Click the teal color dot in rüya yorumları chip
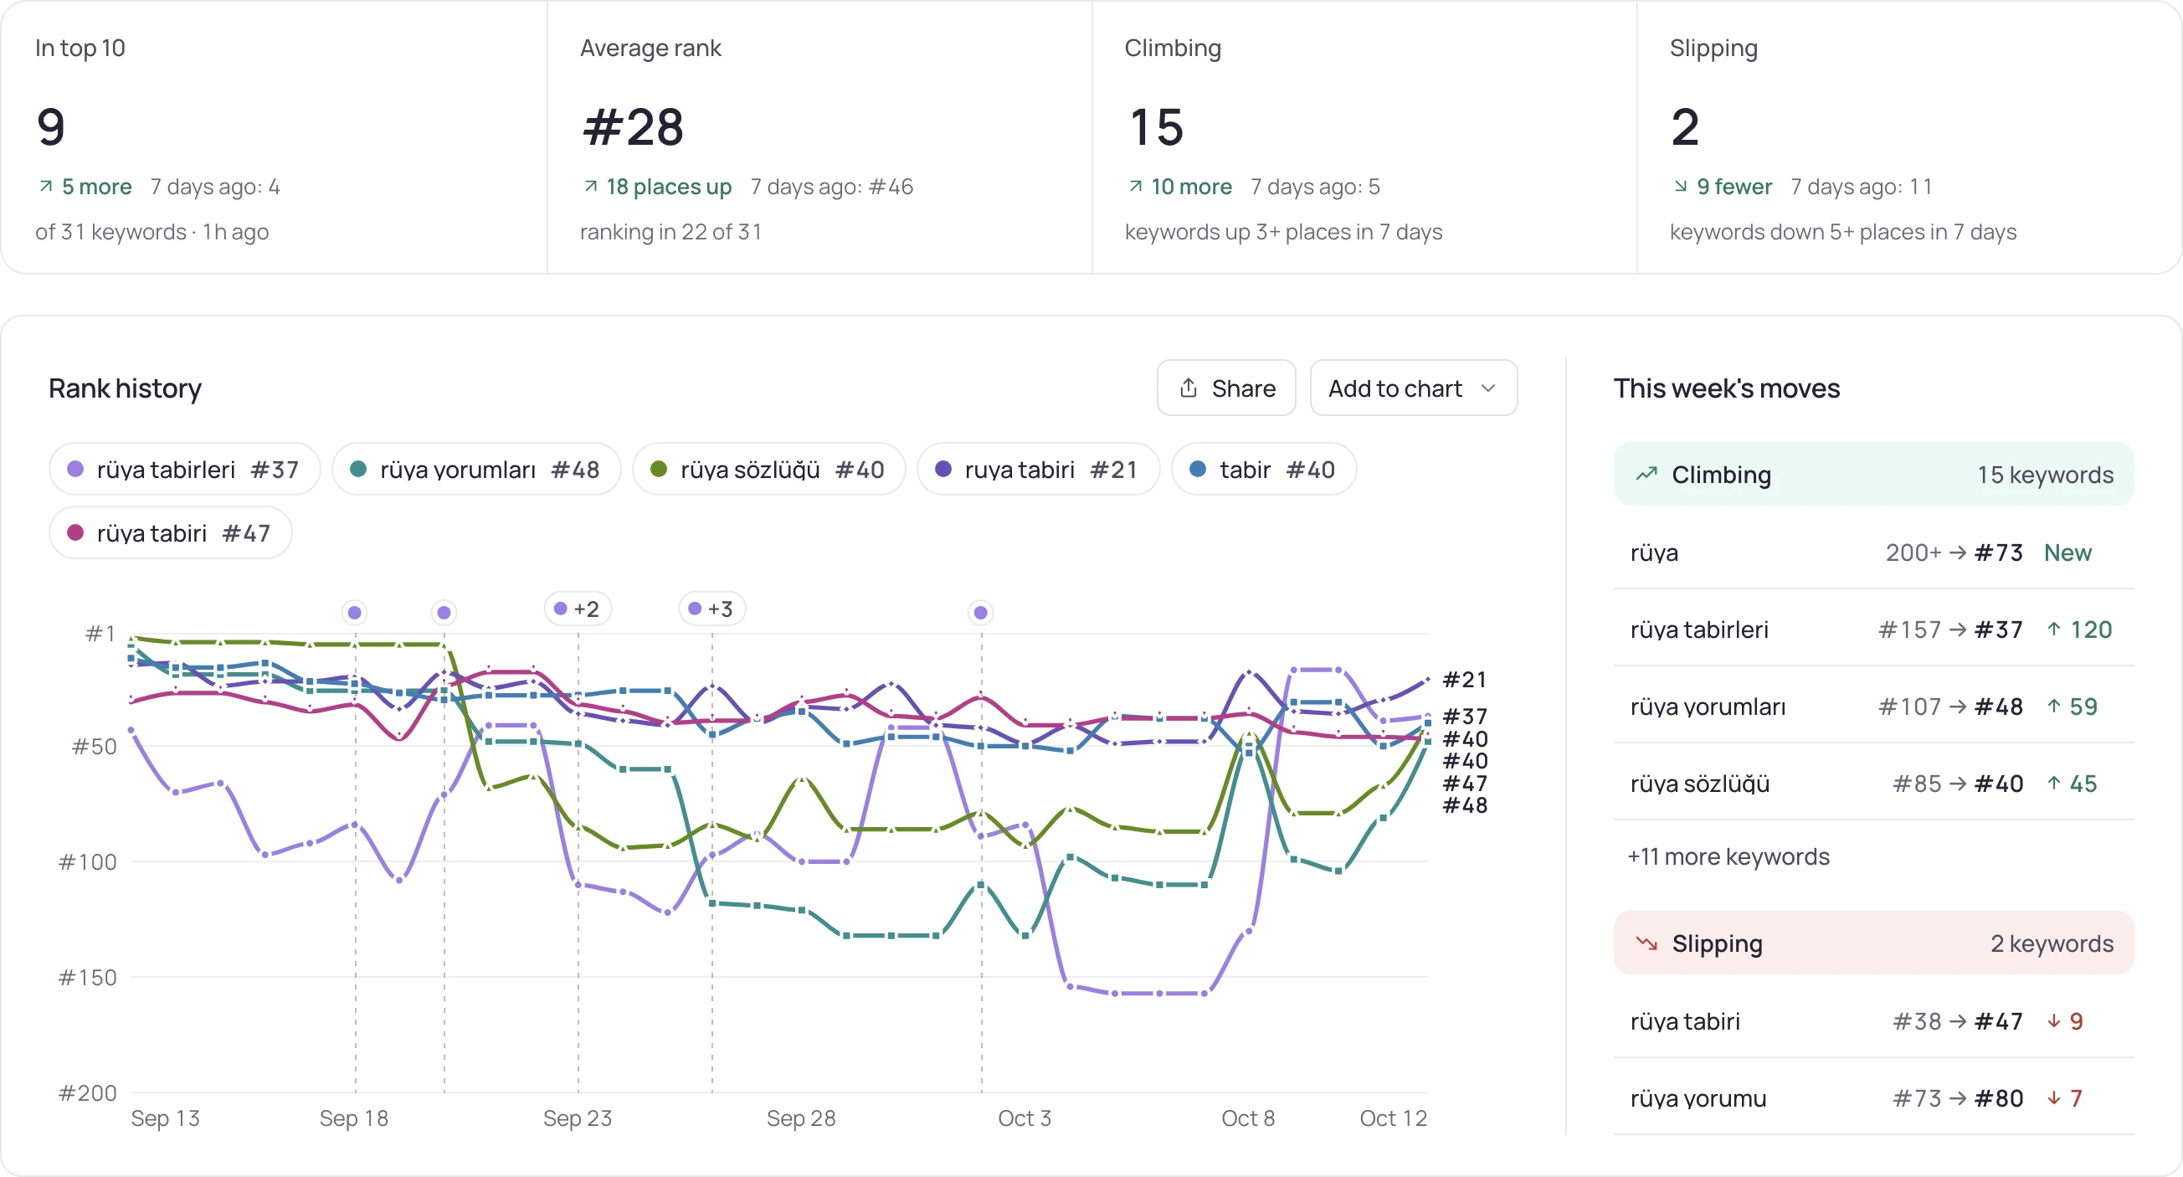 (357, 469)
